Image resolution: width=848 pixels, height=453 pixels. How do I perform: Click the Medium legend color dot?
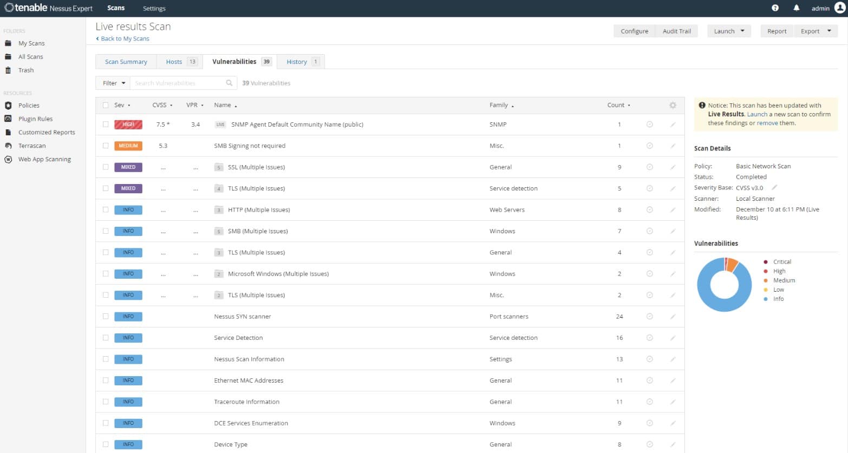click(765, 280)
